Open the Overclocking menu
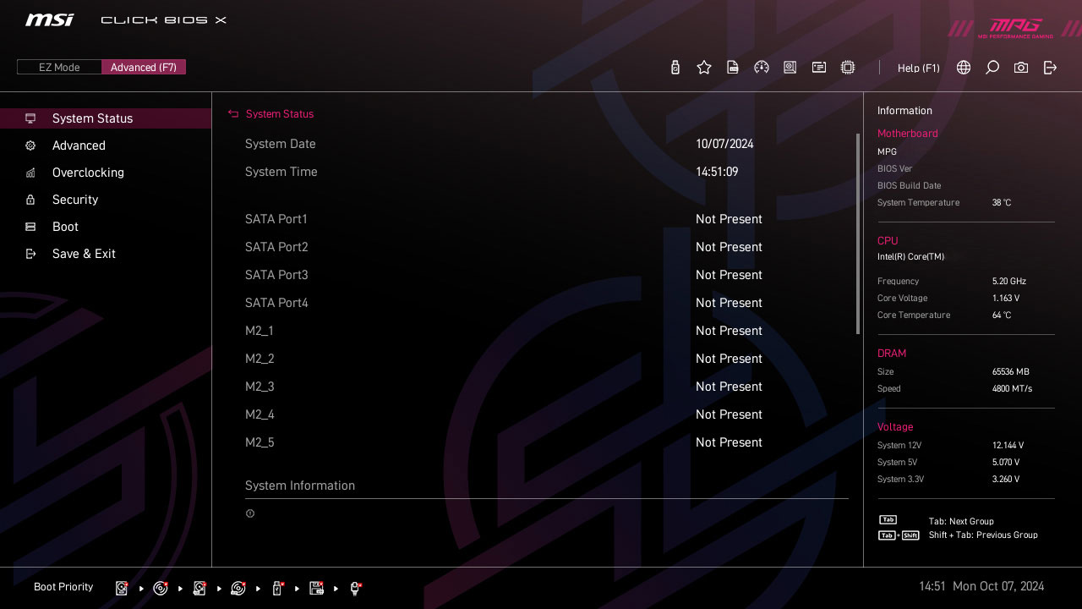Screen dimensions: 1082x609 pos(88,173)
